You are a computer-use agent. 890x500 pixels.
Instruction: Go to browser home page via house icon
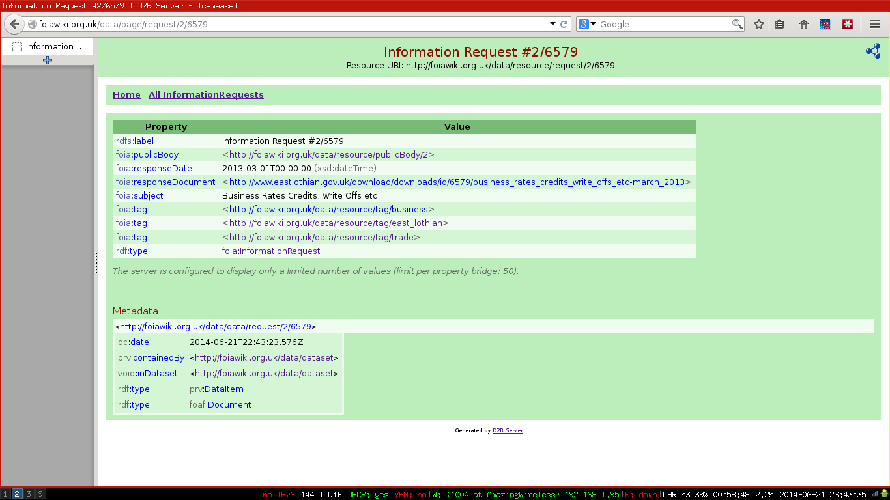pos(803,24)
